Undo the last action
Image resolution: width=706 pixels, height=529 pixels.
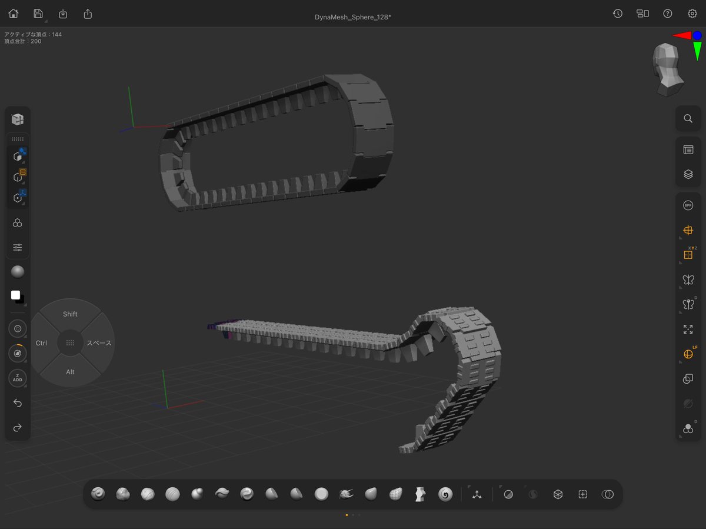18,403
